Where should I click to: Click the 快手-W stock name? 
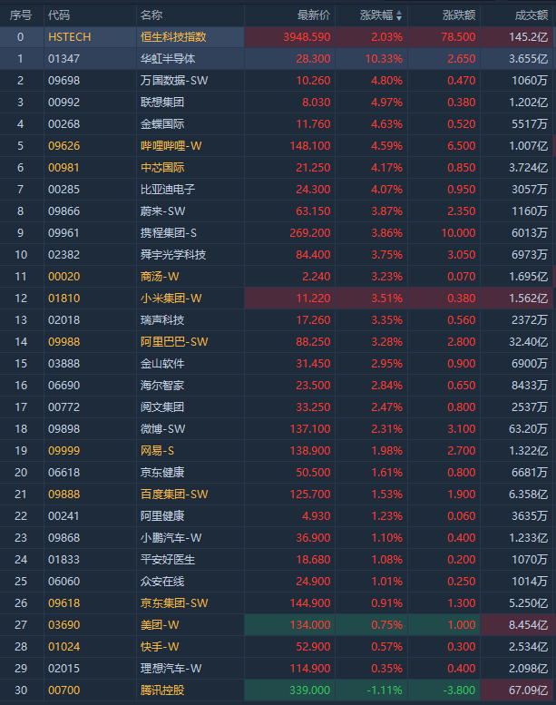[159, 646]
